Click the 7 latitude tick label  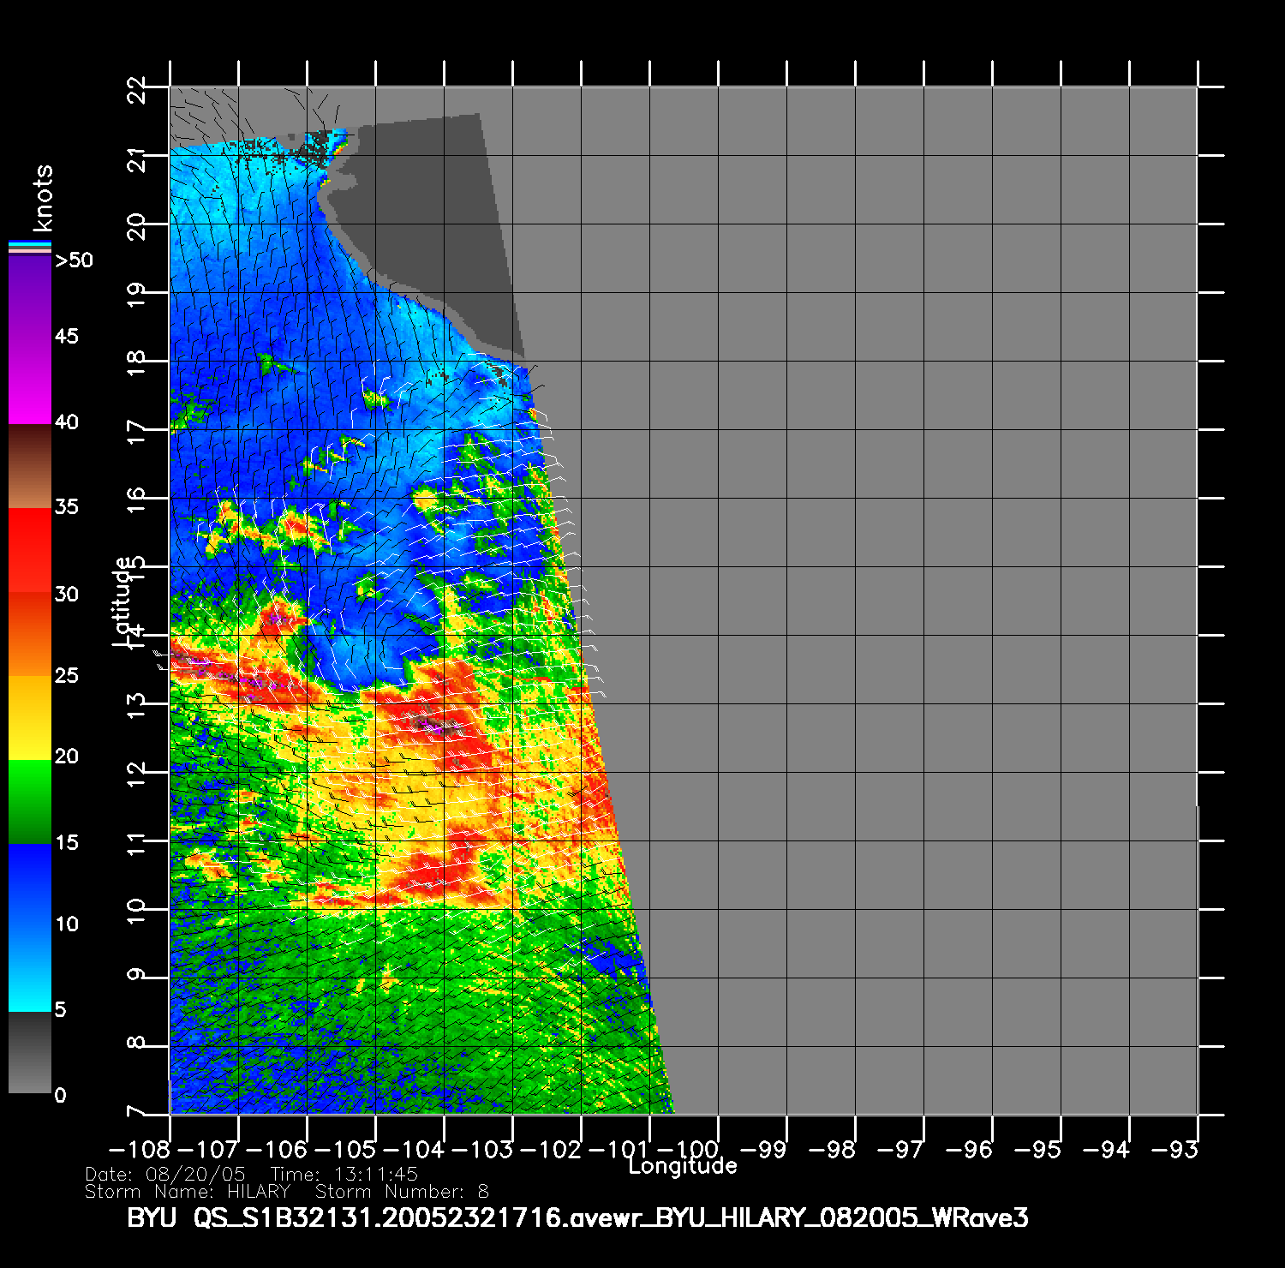tap(136, 1112)
